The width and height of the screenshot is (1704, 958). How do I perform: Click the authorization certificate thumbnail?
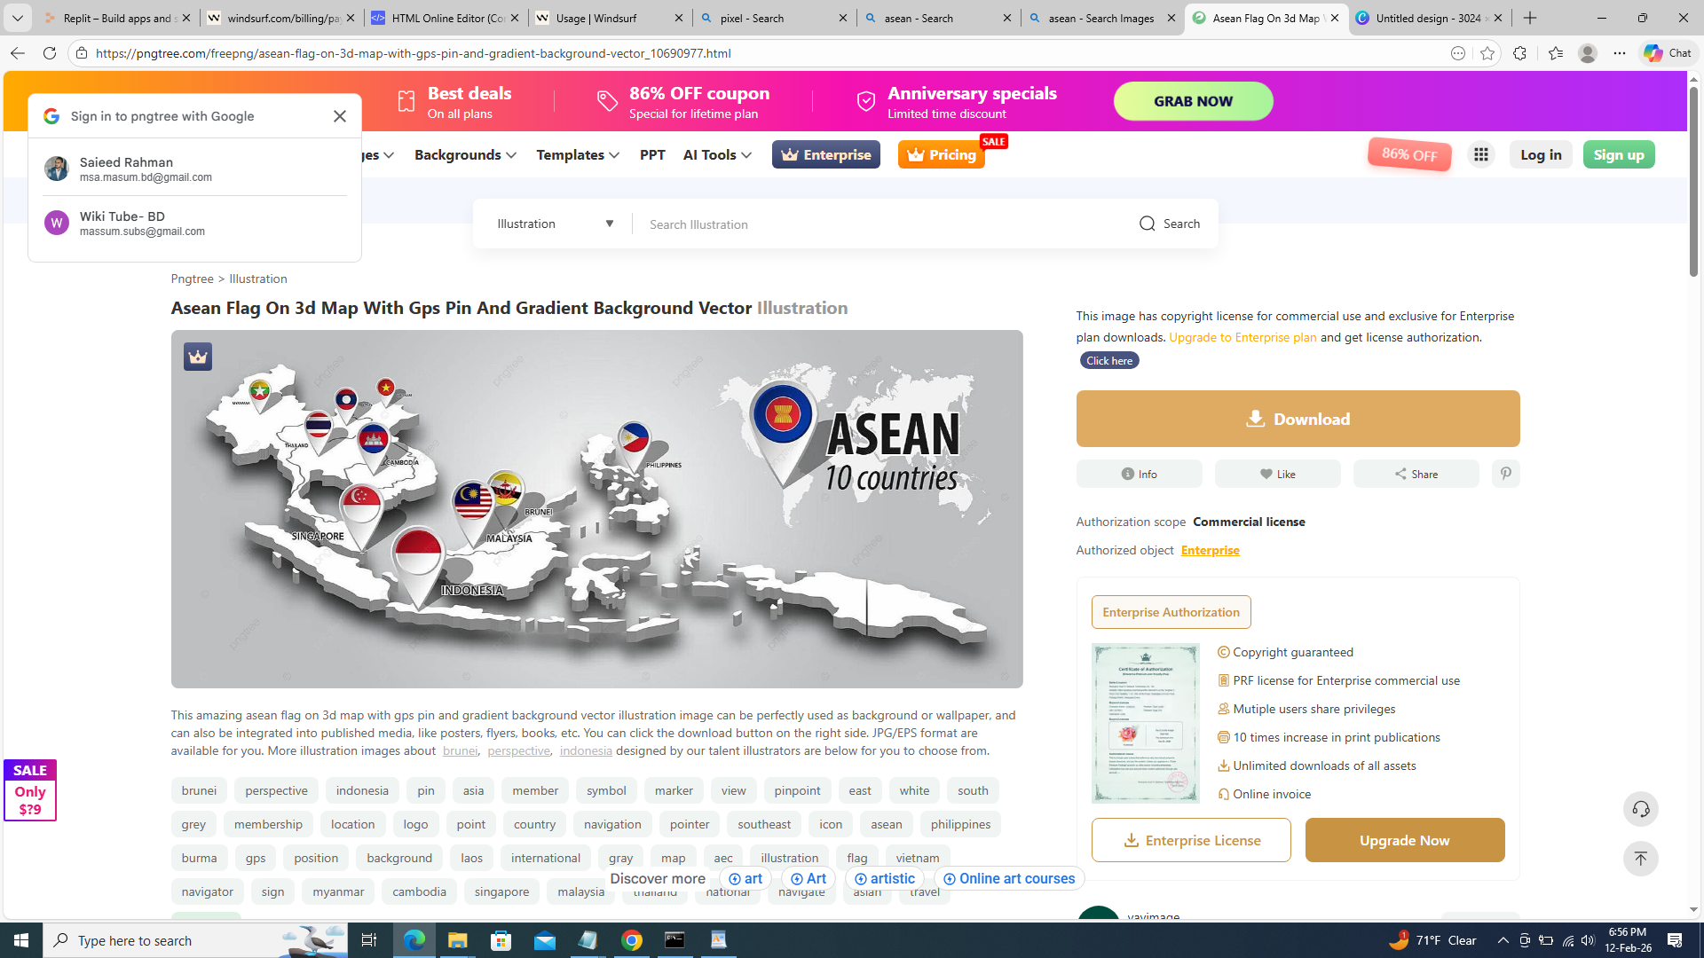1145,723
